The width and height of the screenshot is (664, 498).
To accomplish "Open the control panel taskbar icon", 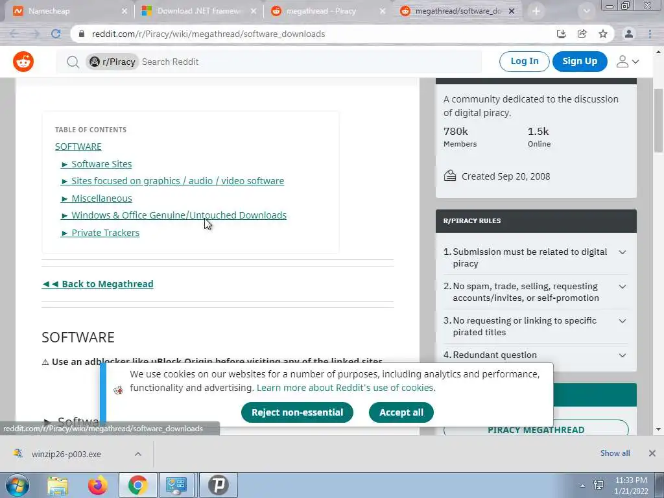I will (176, 485).
